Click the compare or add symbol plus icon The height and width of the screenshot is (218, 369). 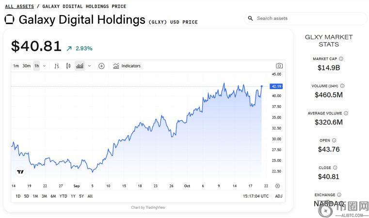[x=101, y=66]
